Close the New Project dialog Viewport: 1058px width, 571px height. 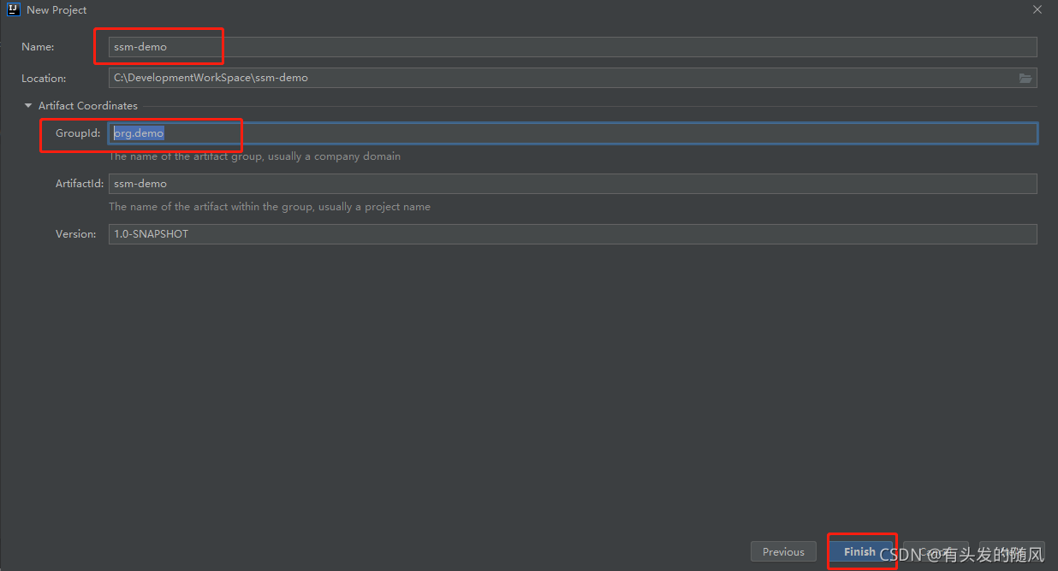(1037, 10)
